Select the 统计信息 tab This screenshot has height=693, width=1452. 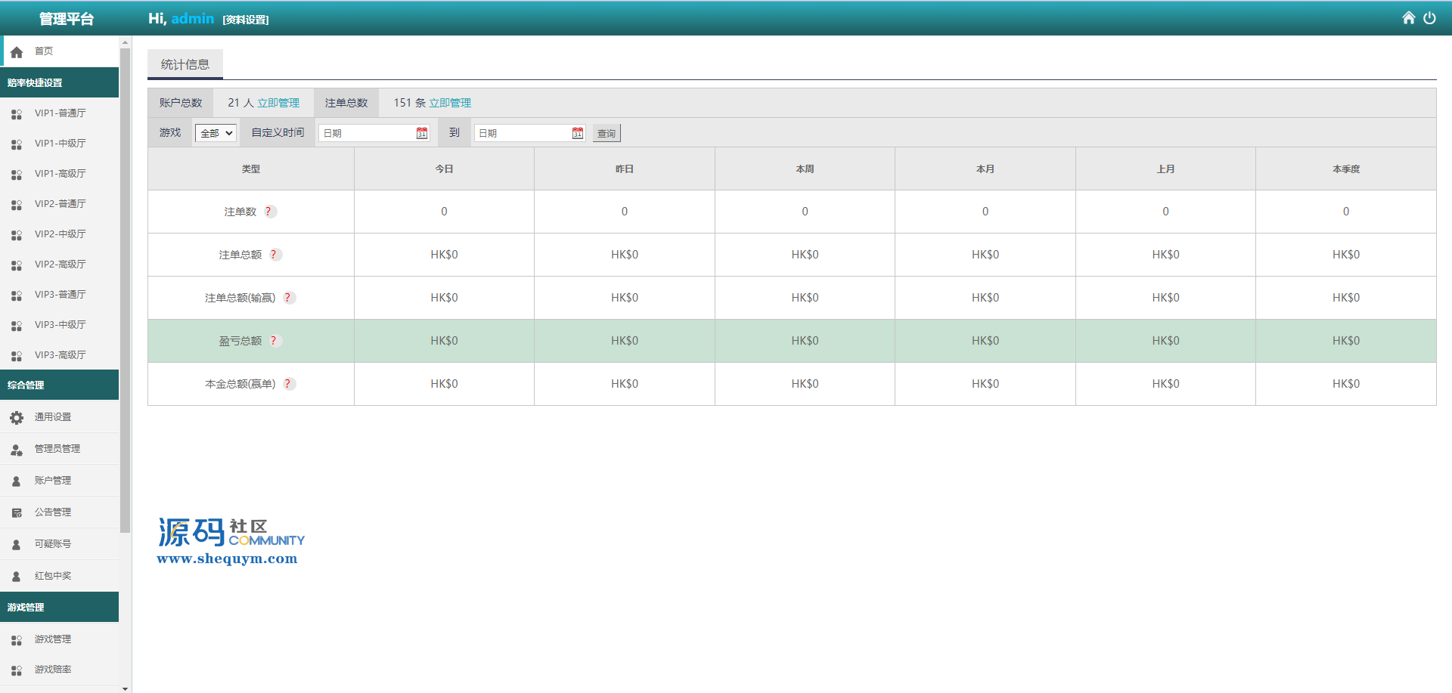tap(185, 64)
